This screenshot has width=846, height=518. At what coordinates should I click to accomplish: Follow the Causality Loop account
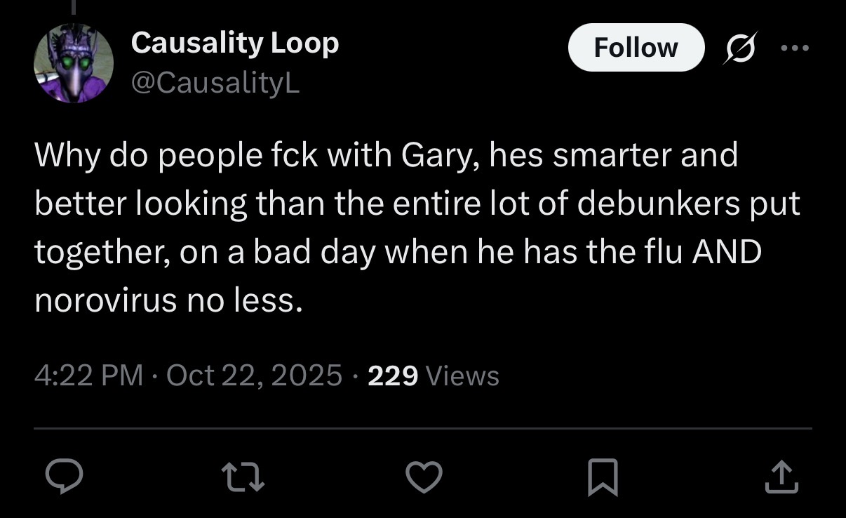click(x=636, y=48)
